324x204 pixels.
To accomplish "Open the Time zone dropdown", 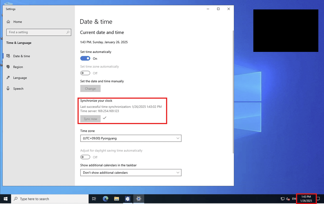I will 131,138.
